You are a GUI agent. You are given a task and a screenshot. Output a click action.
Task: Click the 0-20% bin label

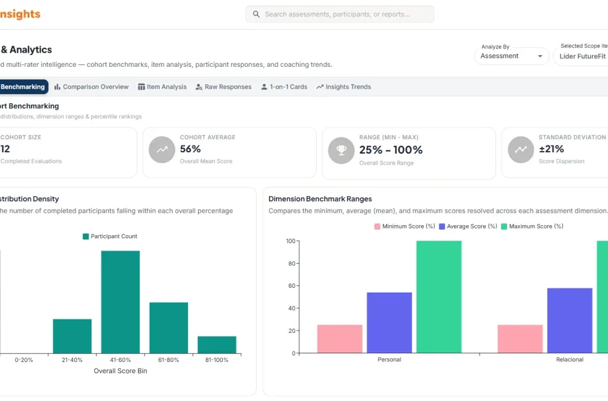24,360
